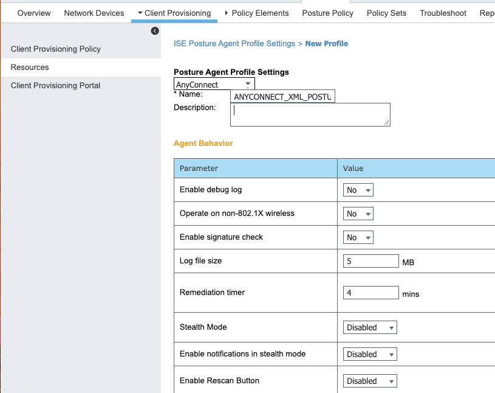This screenshot has height=393, width=495.
Task: Open Client Provisioning Portal in sidebar
Action: tap(55, 86)
